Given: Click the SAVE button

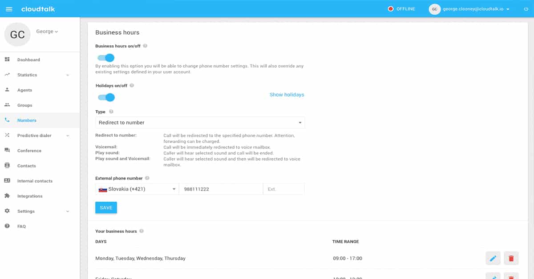Looking at the screenshot, I should click(x=106, y=207).
